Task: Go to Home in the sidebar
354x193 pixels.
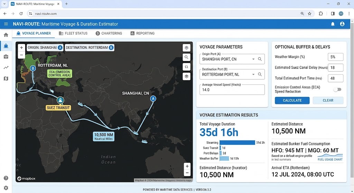Action: [x=6, y=35]
